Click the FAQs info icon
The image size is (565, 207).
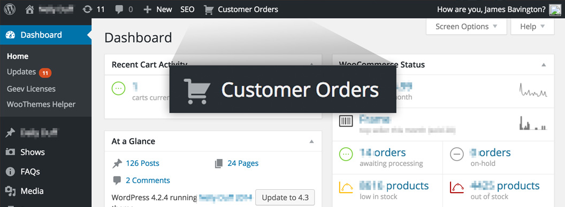click(11, 171)
